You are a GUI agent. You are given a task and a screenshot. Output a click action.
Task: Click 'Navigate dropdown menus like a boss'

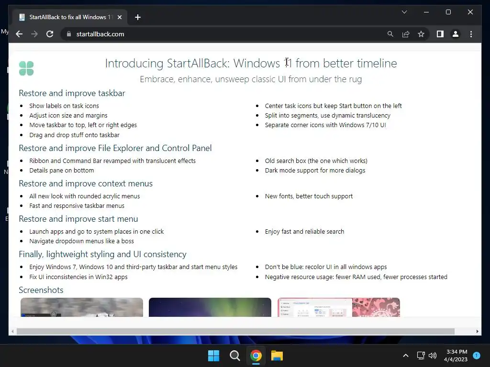tap(81, 241)
